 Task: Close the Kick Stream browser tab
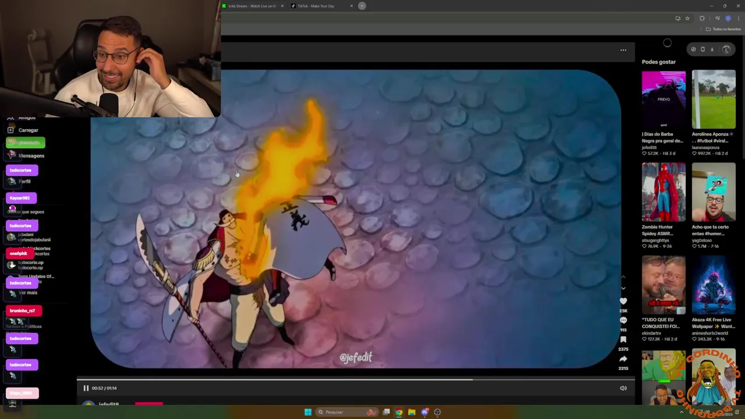[282, 6]
